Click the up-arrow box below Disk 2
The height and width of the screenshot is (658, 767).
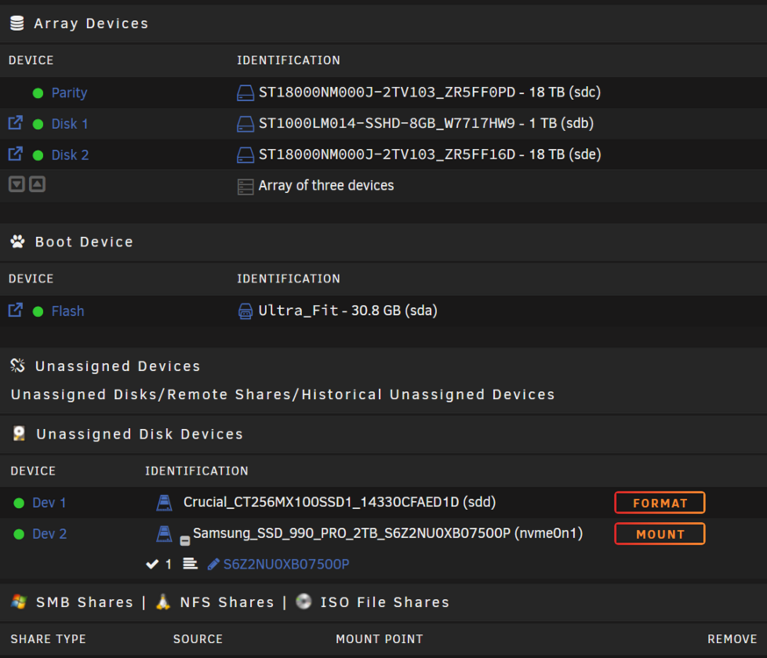37,184
